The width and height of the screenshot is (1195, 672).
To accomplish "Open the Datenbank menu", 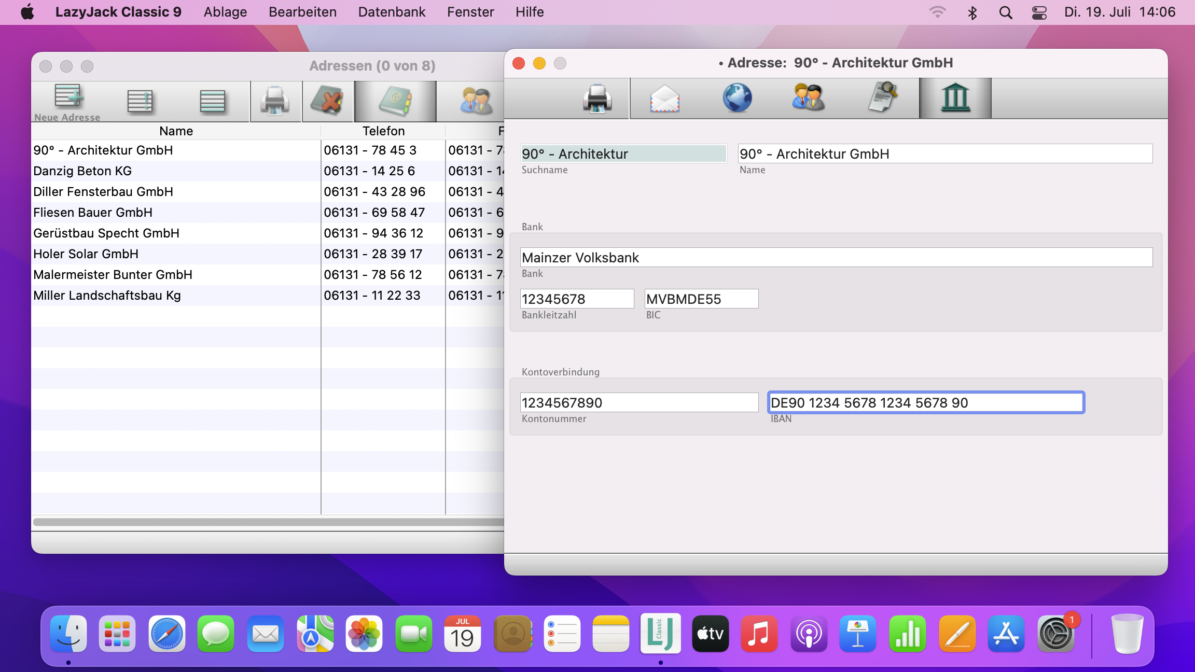I will pos(392,12).
